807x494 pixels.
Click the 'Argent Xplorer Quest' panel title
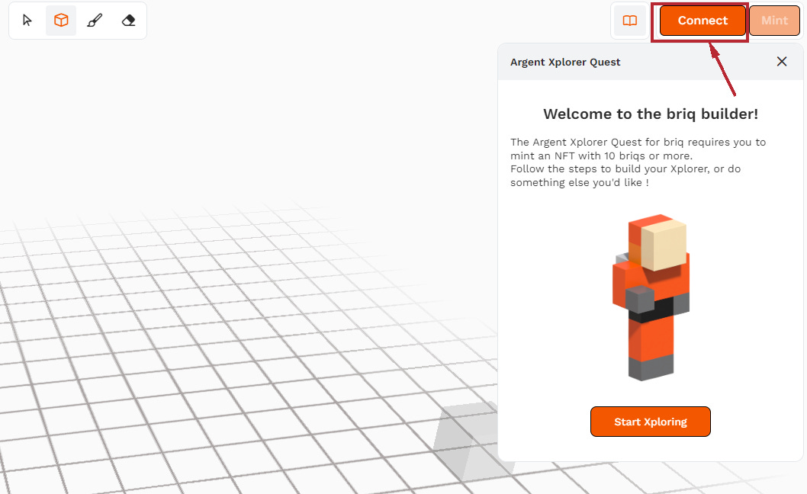click(x=565, y=63)
